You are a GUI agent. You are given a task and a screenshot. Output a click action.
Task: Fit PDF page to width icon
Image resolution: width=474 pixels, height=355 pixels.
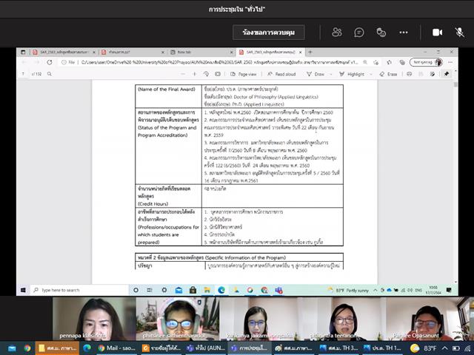218,74
